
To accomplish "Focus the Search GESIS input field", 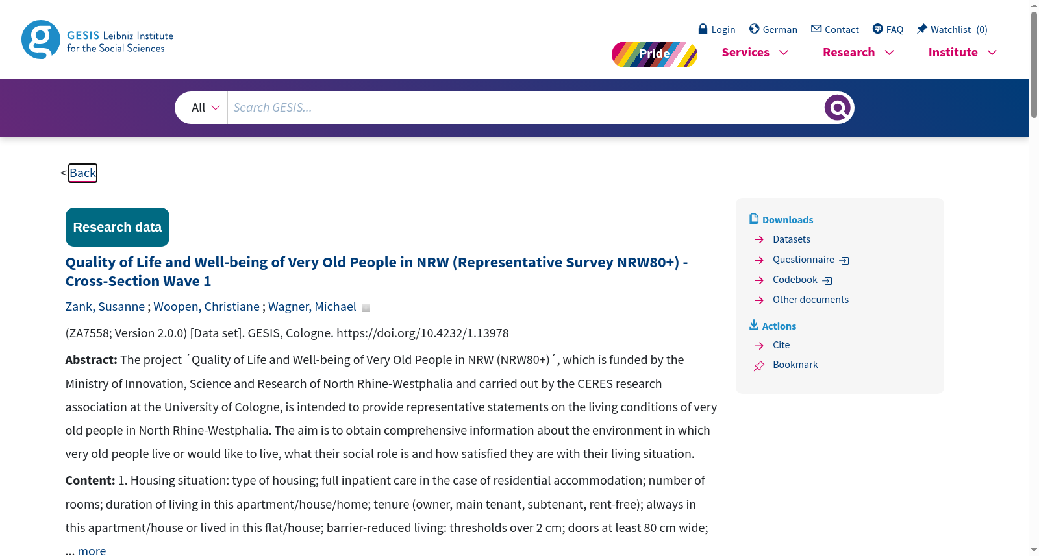I will (x=526, y=108).
